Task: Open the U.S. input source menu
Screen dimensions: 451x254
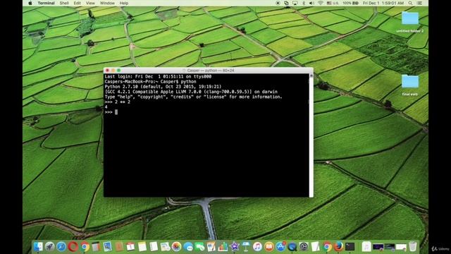Action: click(333, 3)
